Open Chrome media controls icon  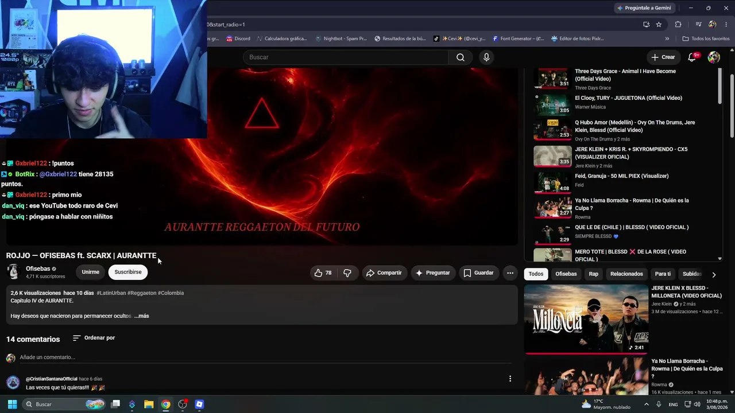[x=698, y=25]
